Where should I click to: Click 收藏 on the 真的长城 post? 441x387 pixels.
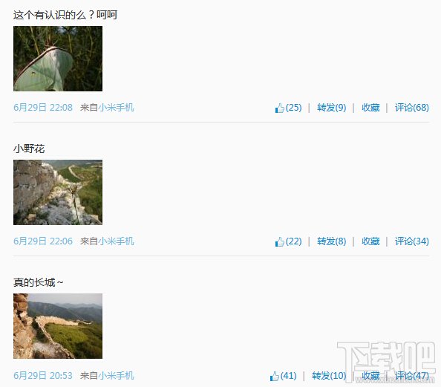click(x=370, y=375)
